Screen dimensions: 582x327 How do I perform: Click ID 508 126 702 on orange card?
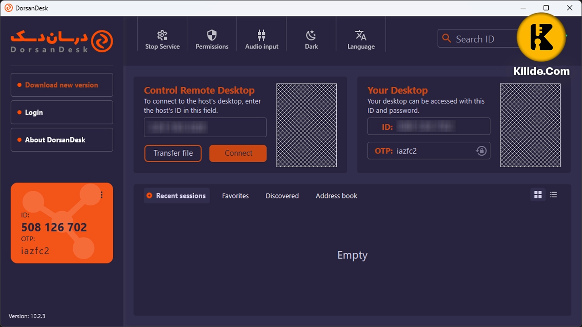click(x=54, y=227)
